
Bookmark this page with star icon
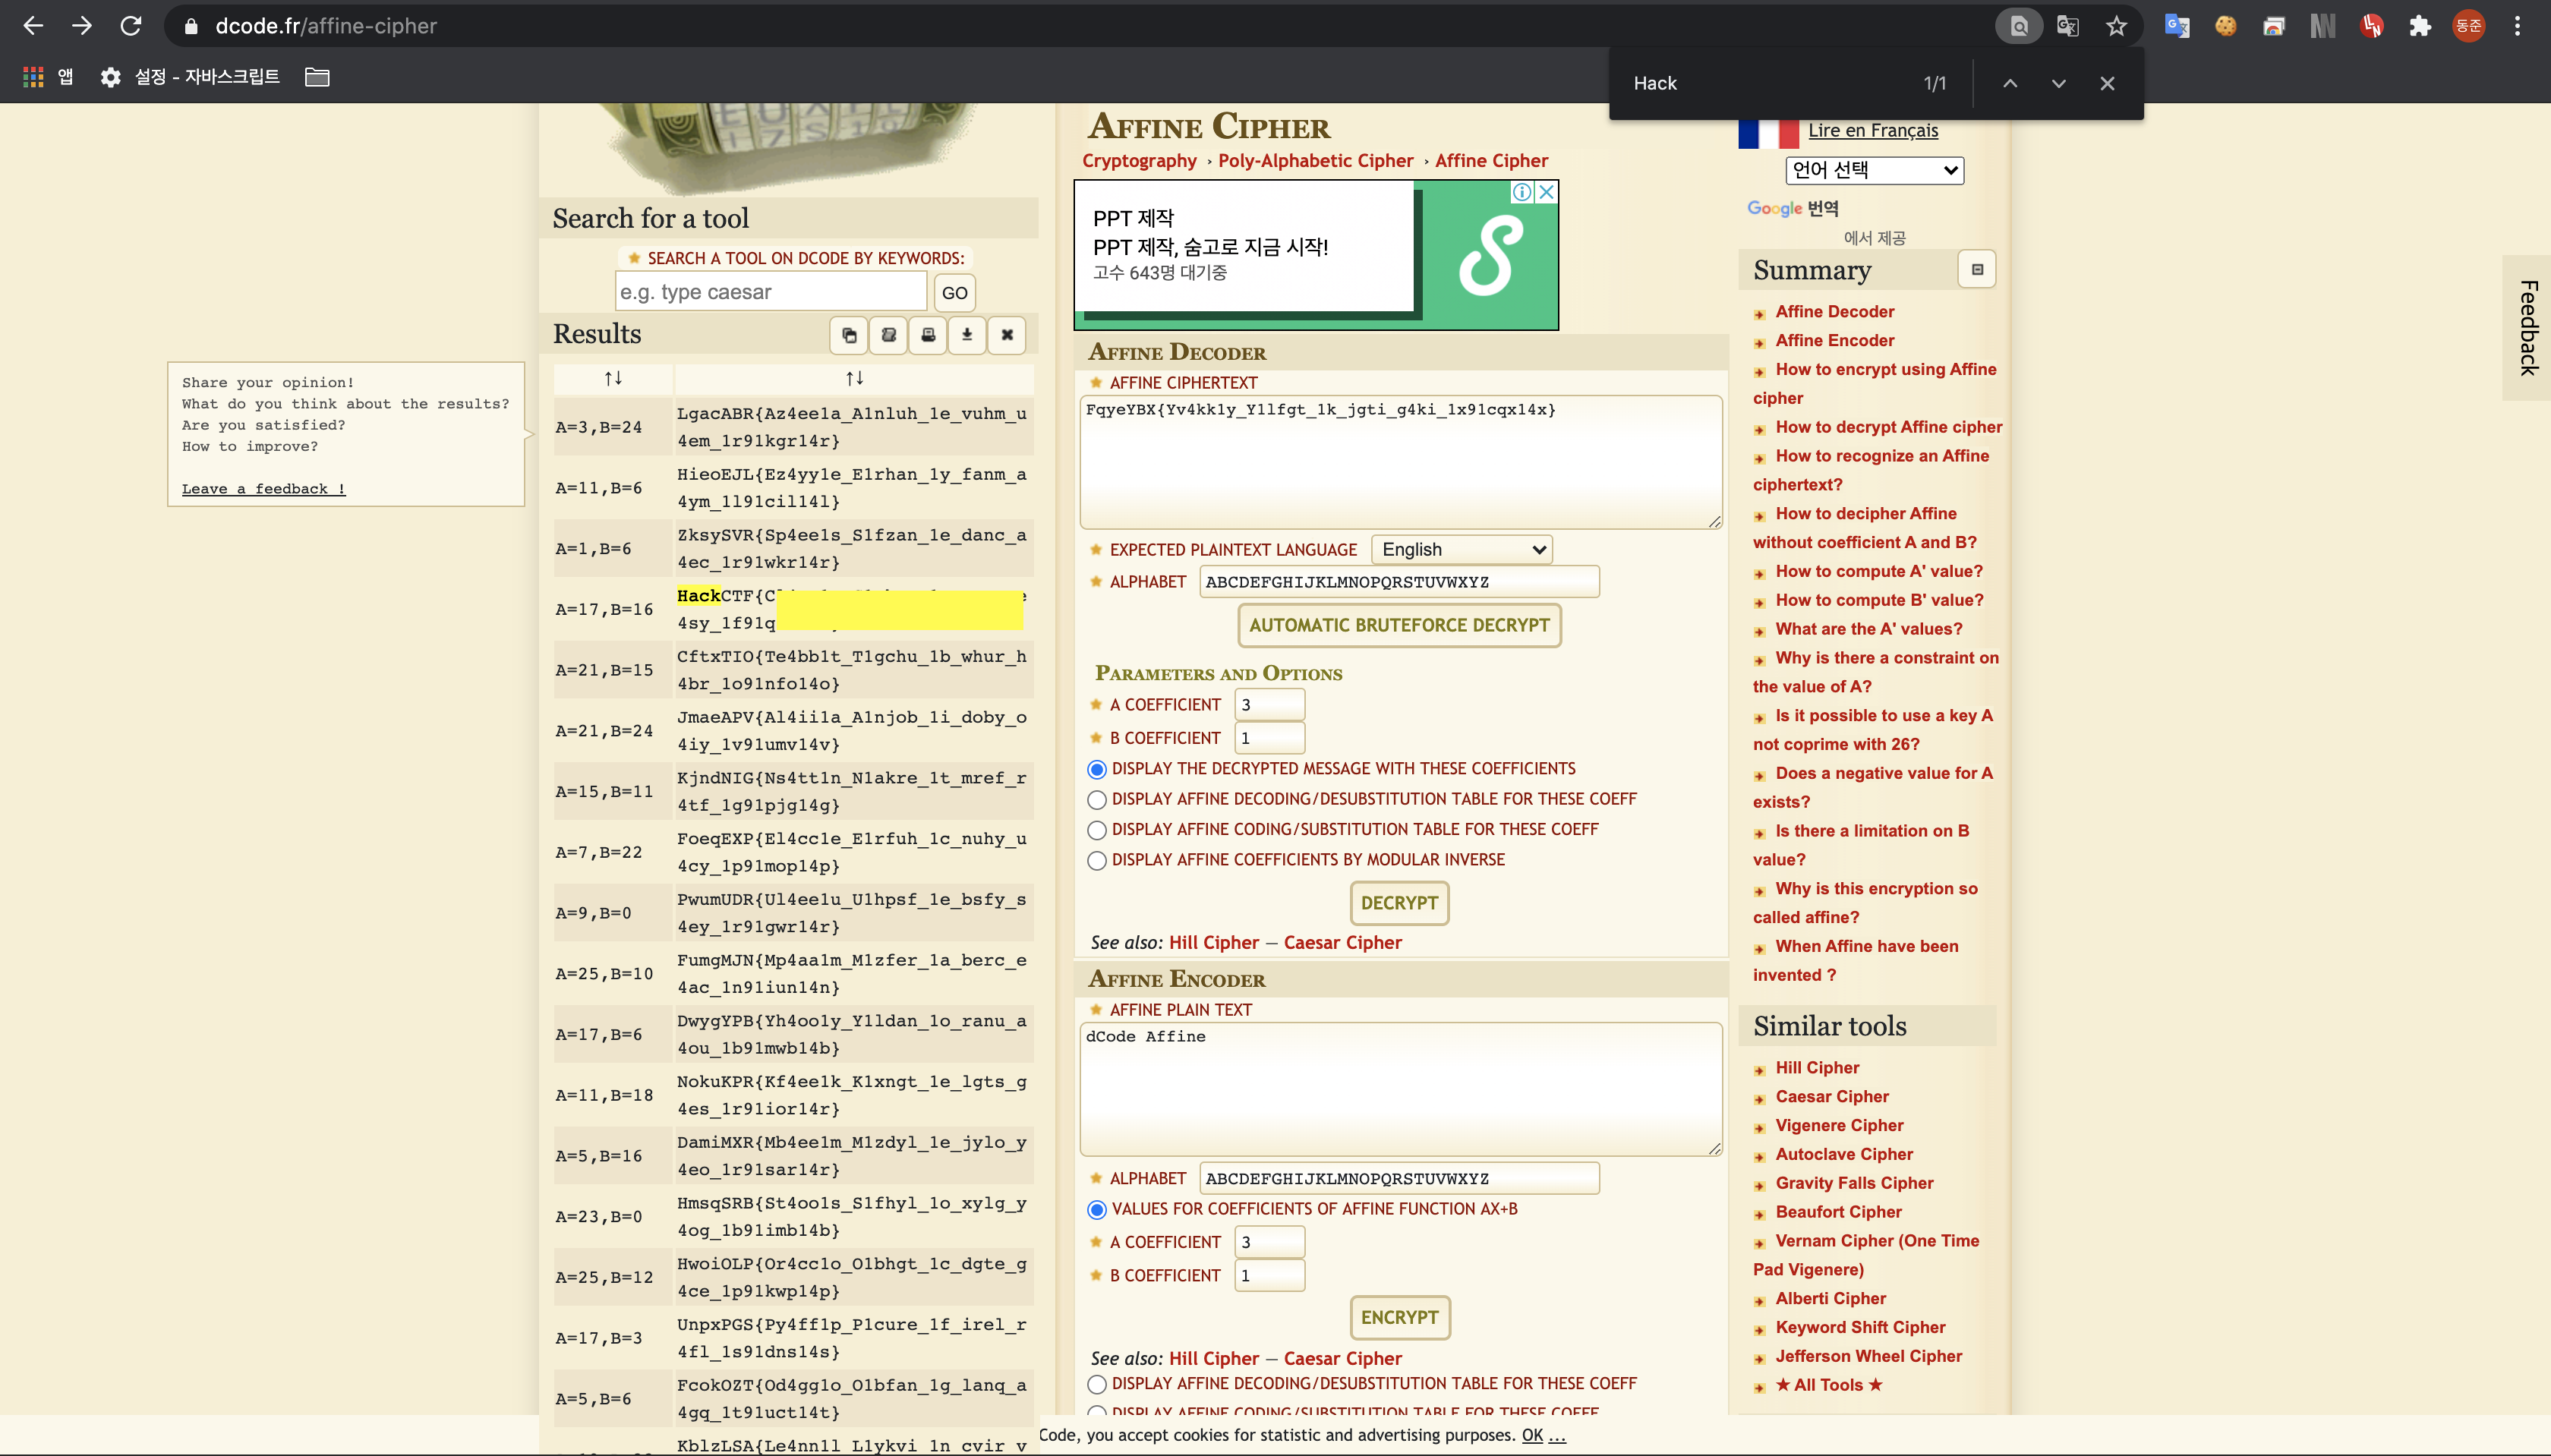(x=2116, y=26)
